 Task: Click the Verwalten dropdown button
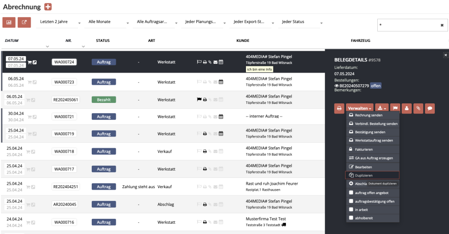coord(360,108)
